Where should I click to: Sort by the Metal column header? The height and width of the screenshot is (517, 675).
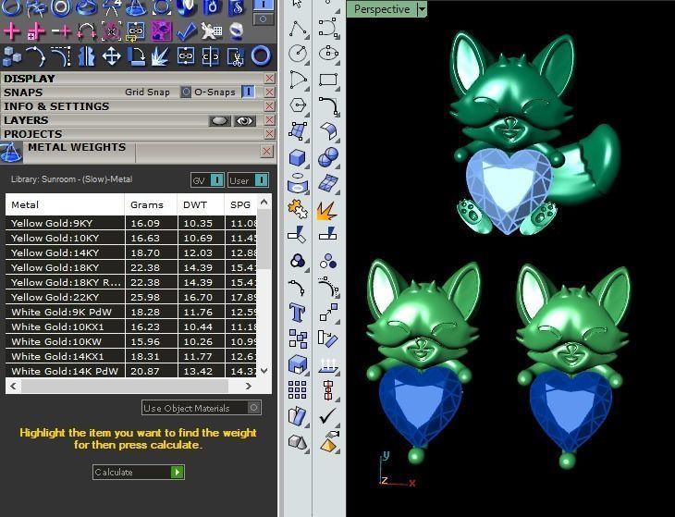65,204
